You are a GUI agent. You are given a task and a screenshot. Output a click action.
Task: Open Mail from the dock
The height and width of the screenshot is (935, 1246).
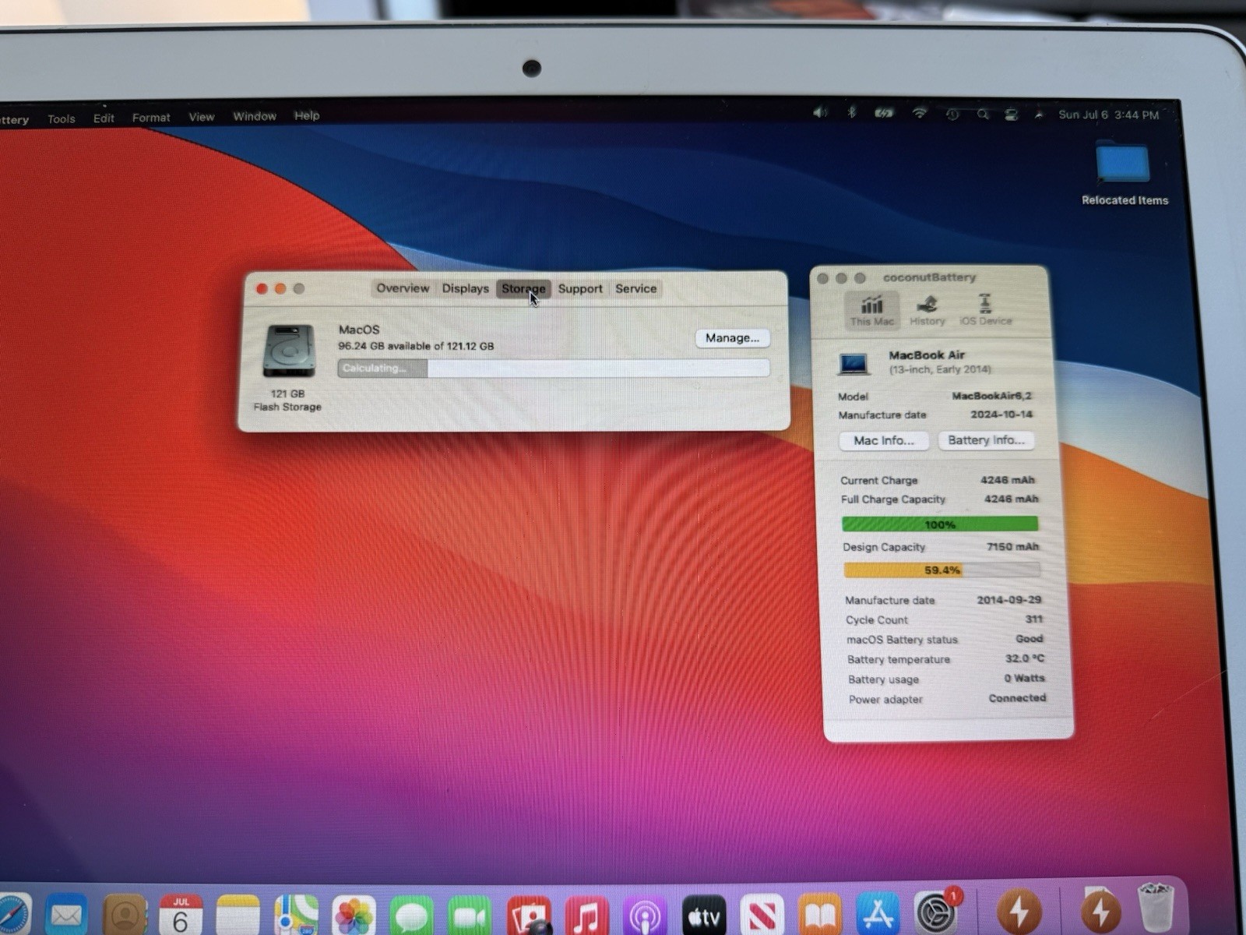pos(66,914)
